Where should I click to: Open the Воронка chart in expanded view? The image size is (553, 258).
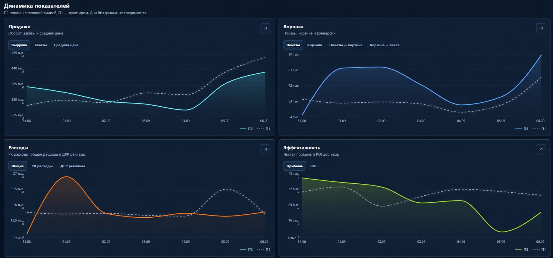point(541,28)
